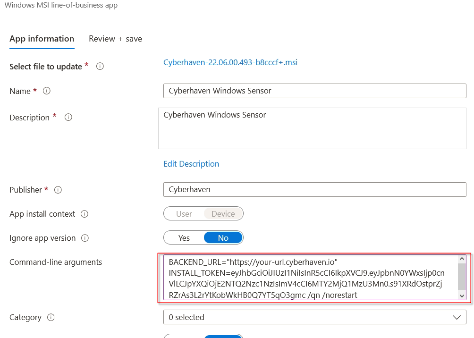Choose User for App install context
The width and height of the screenshot is (474, 338).
point(184,214)
